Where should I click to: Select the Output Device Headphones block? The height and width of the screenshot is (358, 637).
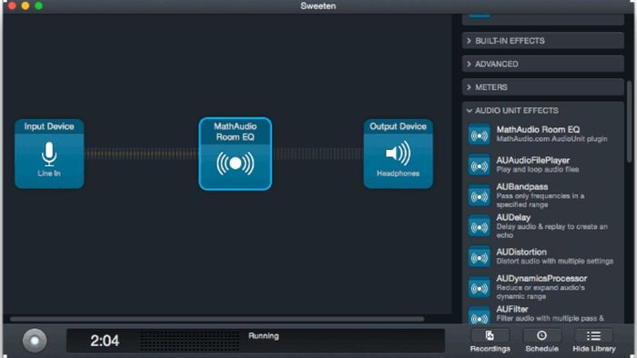[x=399, y=154]
